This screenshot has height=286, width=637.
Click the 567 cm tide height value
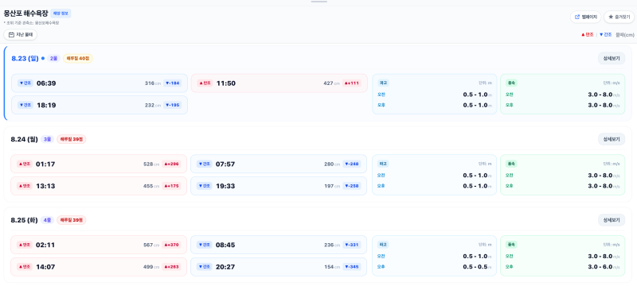(x=151, y=245)
